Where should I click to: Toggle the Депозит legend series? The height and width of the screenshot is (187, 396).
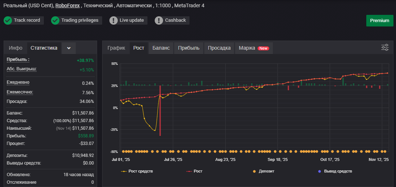(x=263, y=171)
